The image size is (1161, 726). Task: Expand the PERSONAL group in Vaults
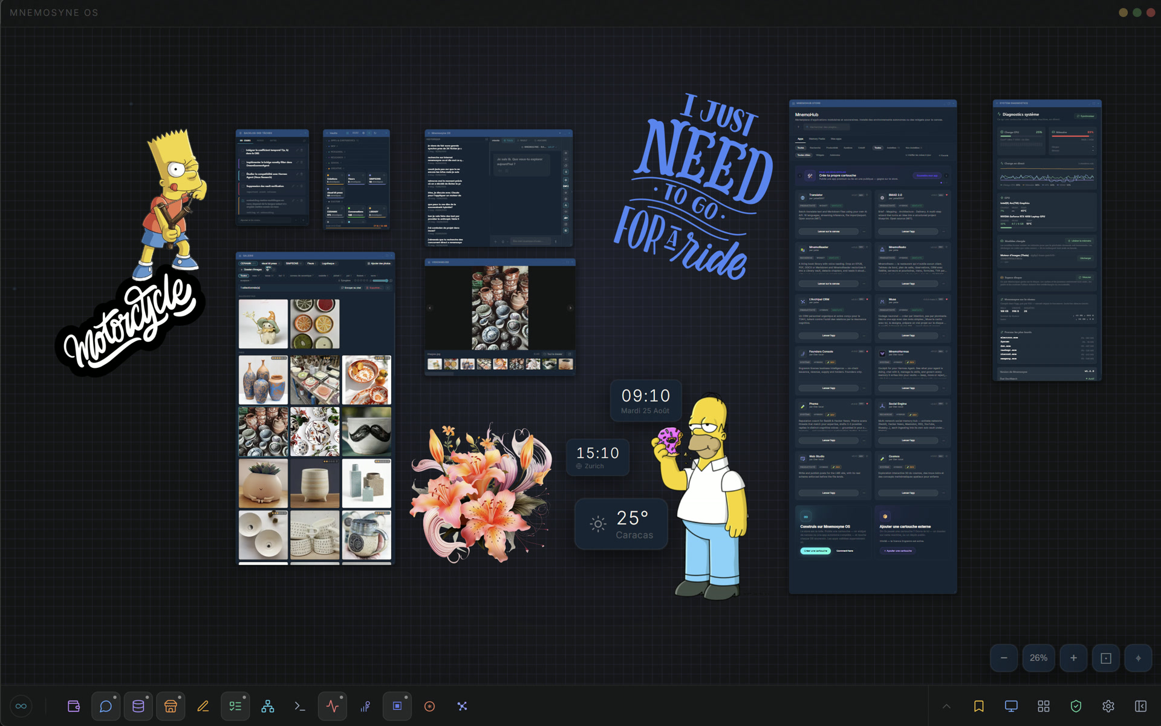click(357, 152)
